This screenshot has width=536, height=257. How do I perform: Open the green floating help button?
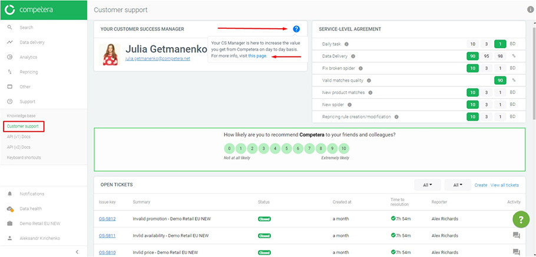click(521, 220)
